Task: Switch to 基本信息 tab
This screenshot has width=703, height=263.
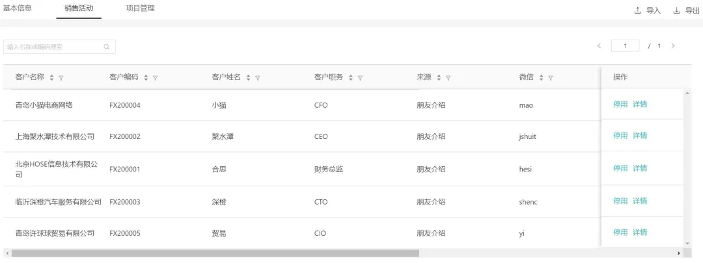Action: coord(18,8)
